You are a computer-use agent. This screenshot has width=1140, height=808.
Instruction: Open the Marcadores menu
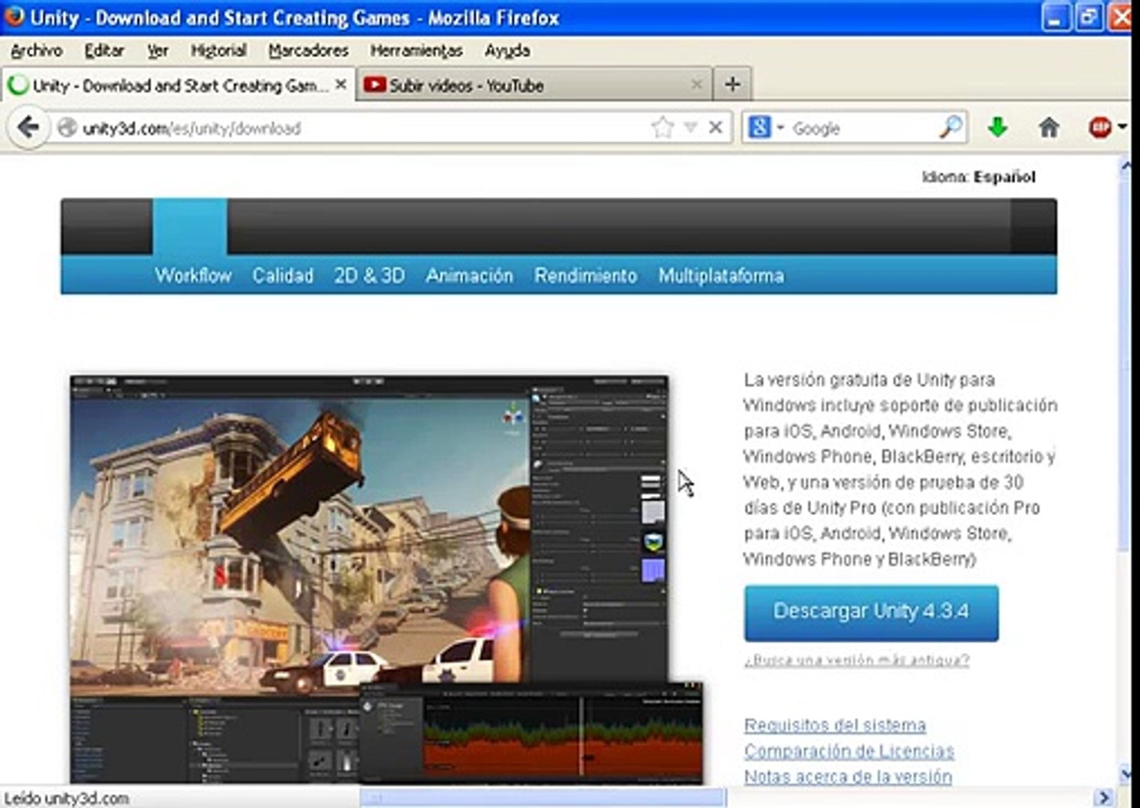pyautogui.click(x=308, y=51)
